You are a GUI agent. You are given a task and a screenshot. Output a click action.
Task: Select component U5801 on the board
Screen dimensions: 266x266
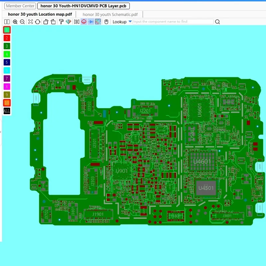[x=192, y=134]
